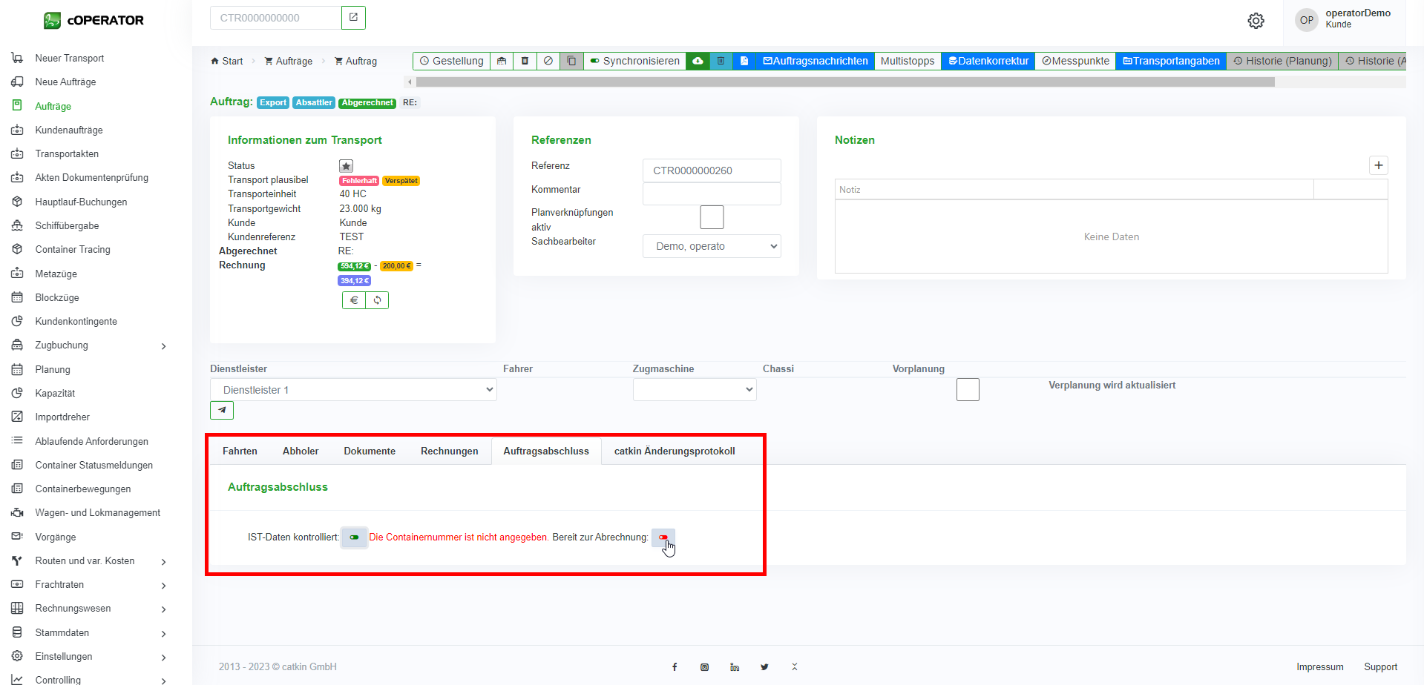Toggle the IST-Daten kontrolliert switch
The width and height of the screenshot is (1424, 685).
pos(354,537)
